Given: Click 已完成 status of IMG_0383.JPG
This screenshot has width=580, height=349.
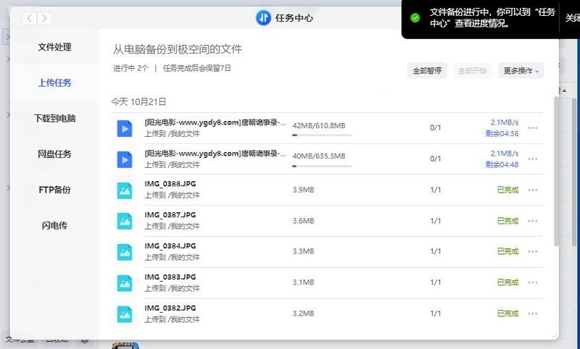Looking at the screenshot, I should pos(508,282).
